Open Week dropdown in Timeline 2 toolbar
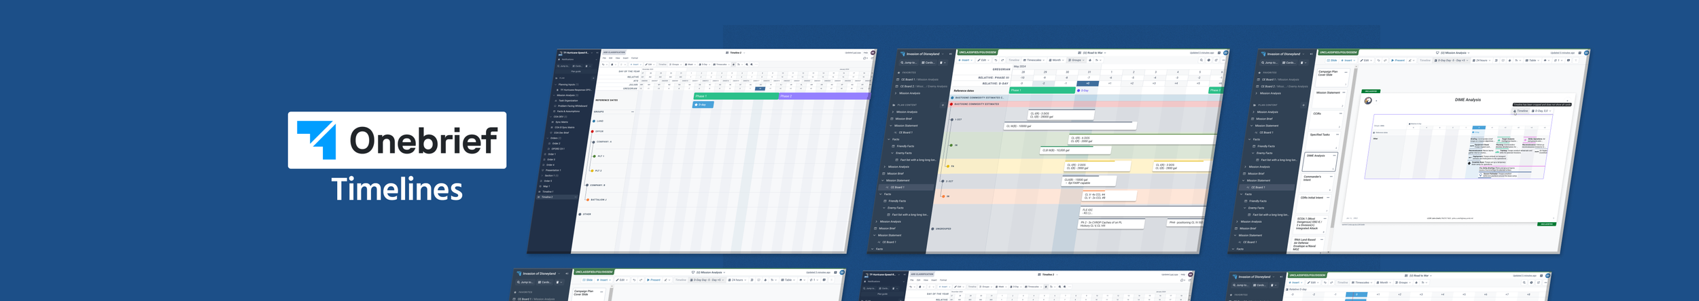Viewport: 1699px width, 301px height. pos(690,65)
